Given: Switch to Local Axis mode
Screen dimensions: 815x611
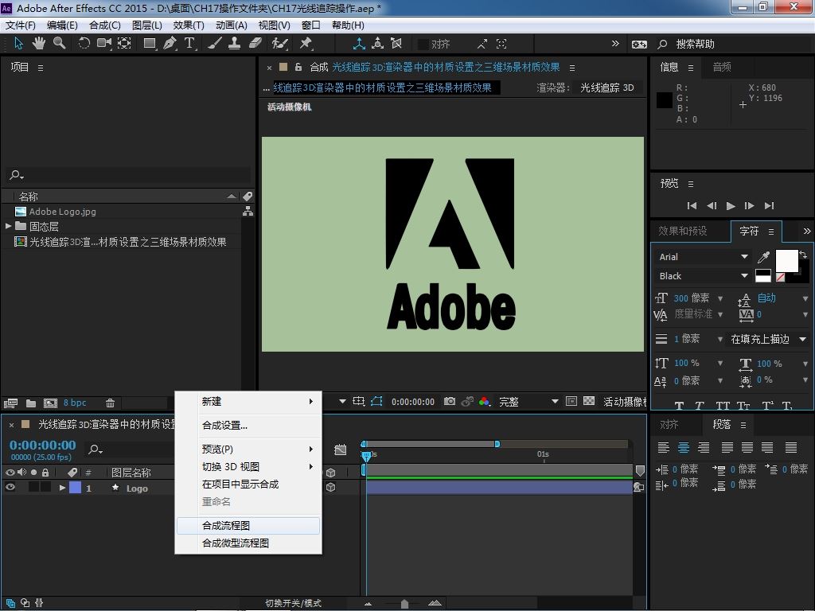Looking at the screenshot, I should point(359,44).
